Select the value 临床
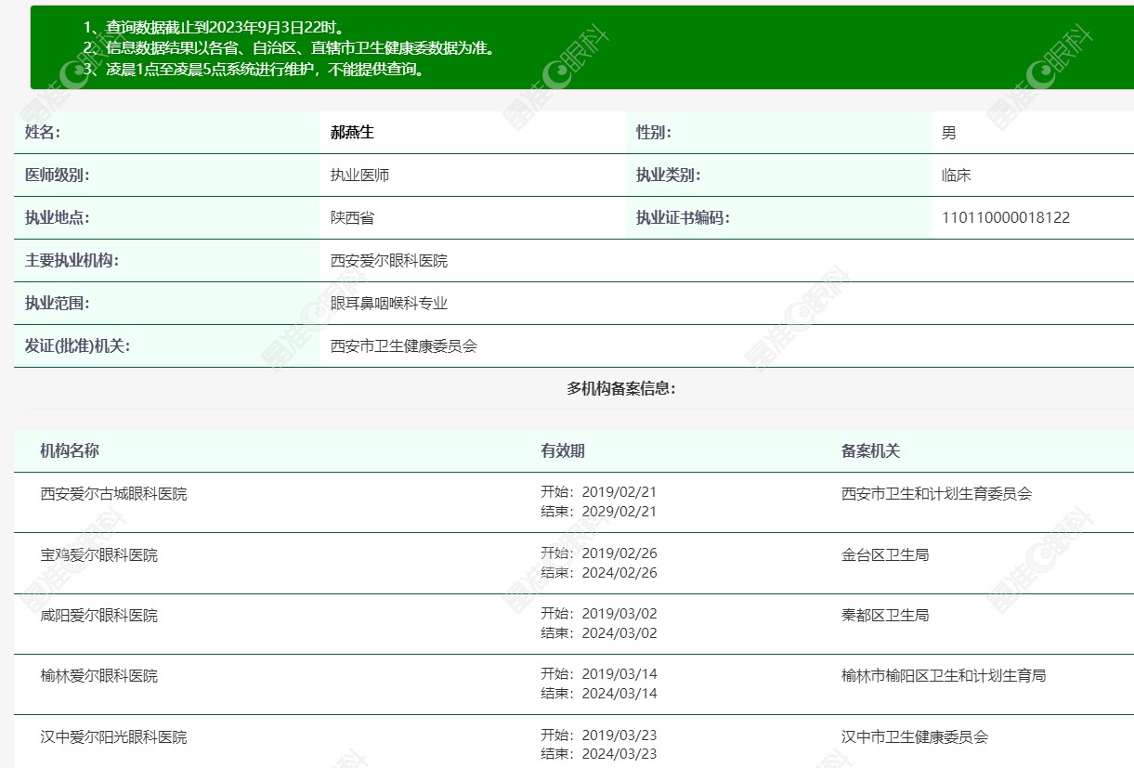The height and width of the screenshot is (768, 1134). 956,176
